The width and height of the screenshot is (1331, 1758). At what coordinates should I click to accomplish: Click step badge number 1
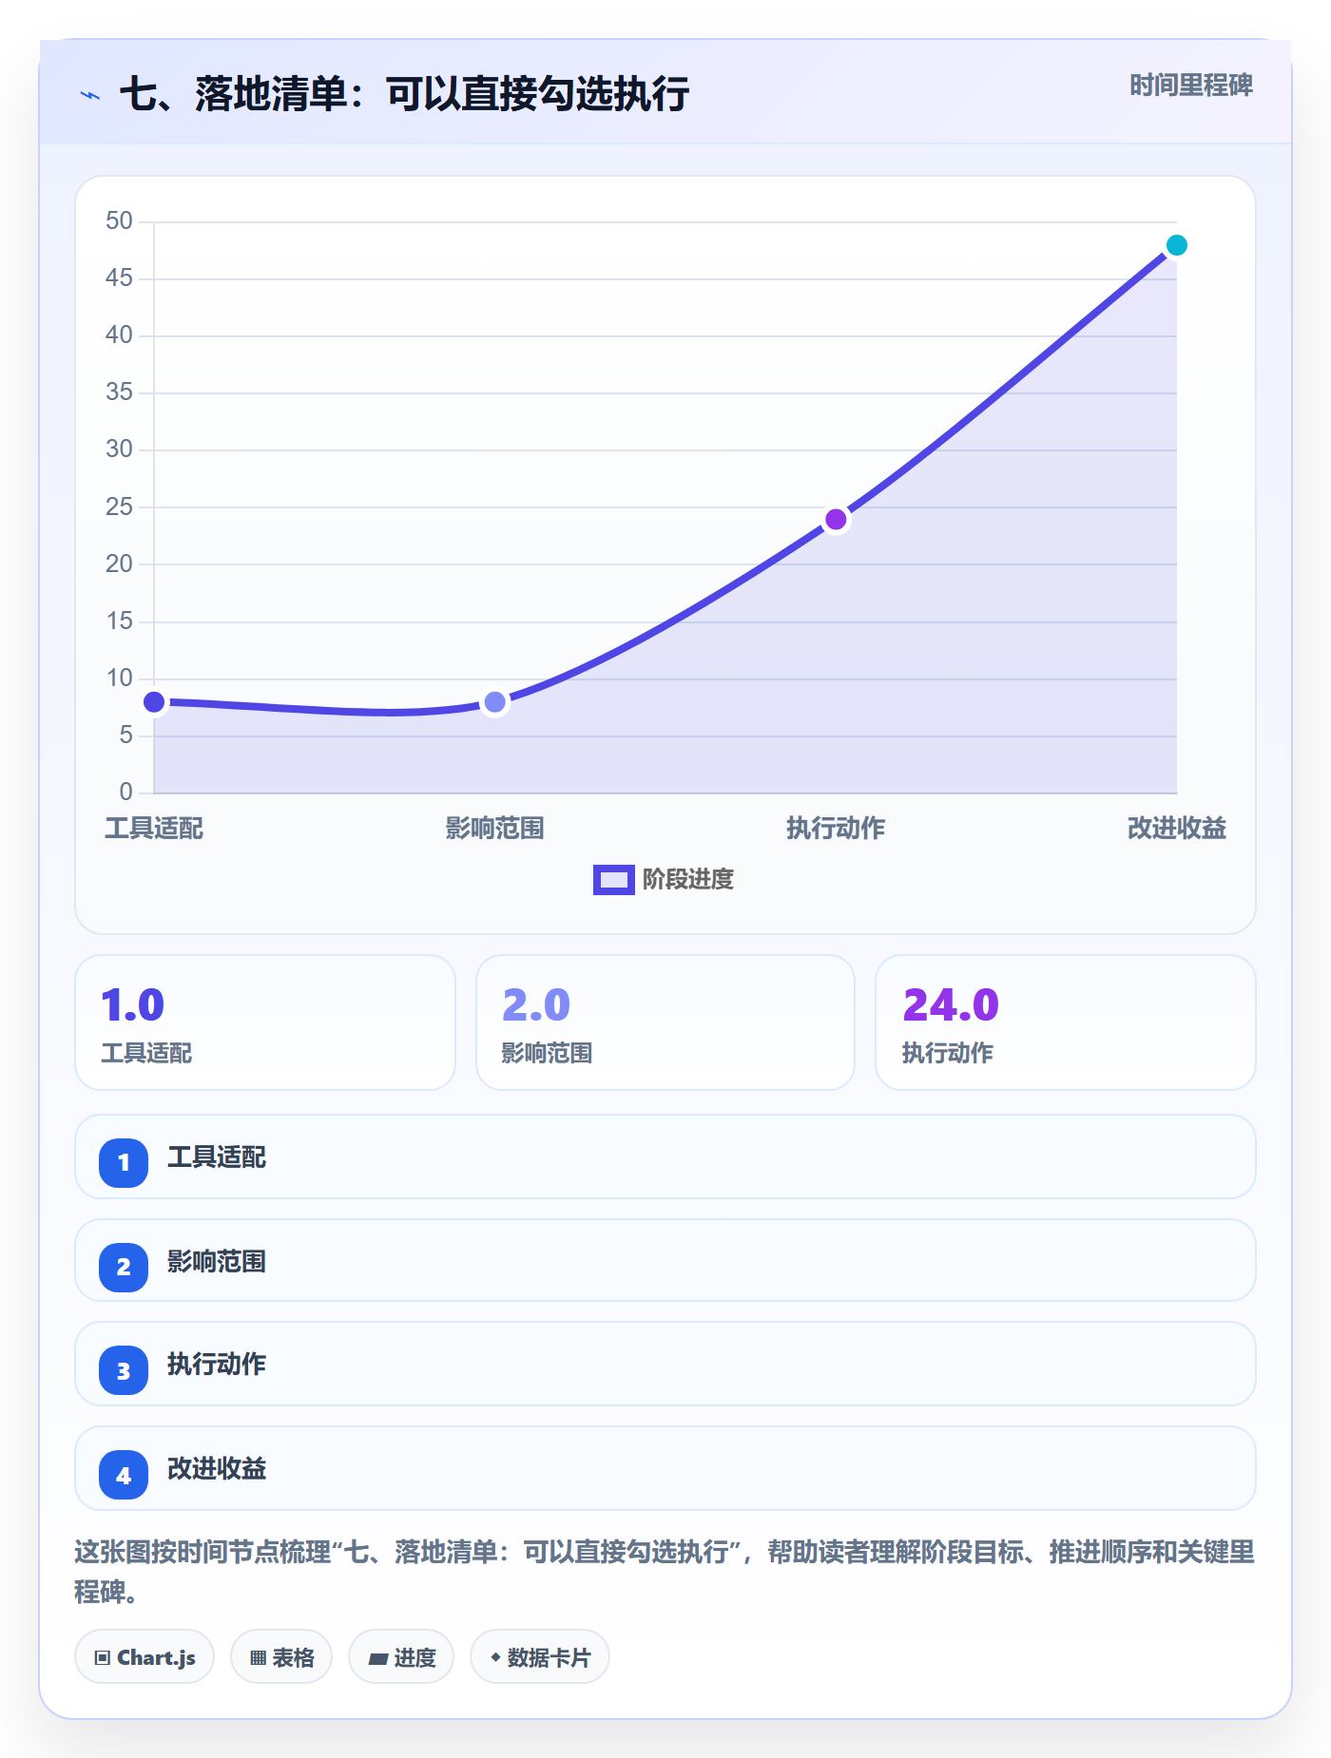(124, 1162)
